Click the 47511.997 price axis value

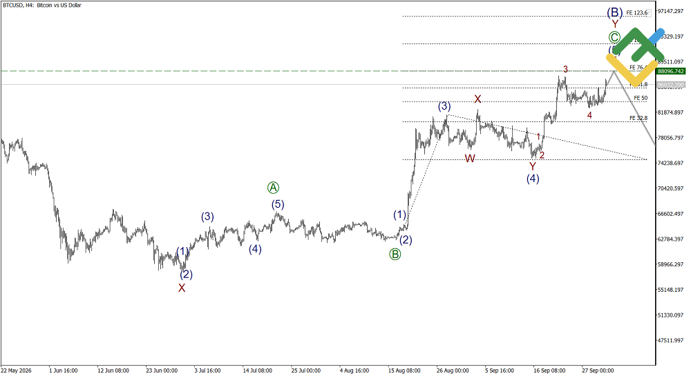tap(671, 340)
